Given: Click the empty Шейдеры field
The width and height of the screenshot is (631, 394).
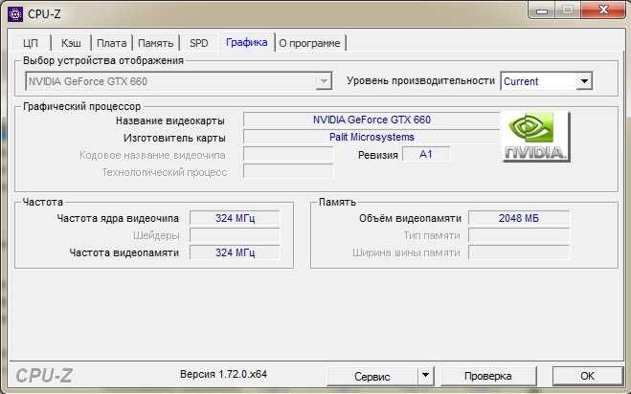Looking at the screenshot, I should [x=235, y=235].
